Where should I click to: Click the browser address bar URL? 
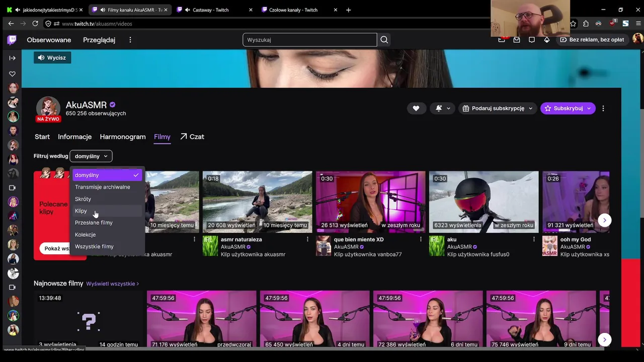[97, 24]
